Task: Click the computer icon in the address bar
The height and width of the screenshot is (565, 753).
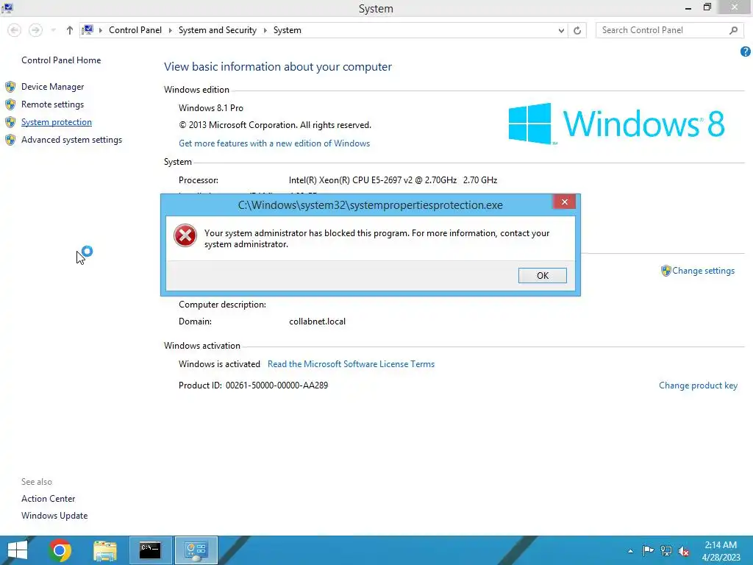Action: click(x=88, y=29)
